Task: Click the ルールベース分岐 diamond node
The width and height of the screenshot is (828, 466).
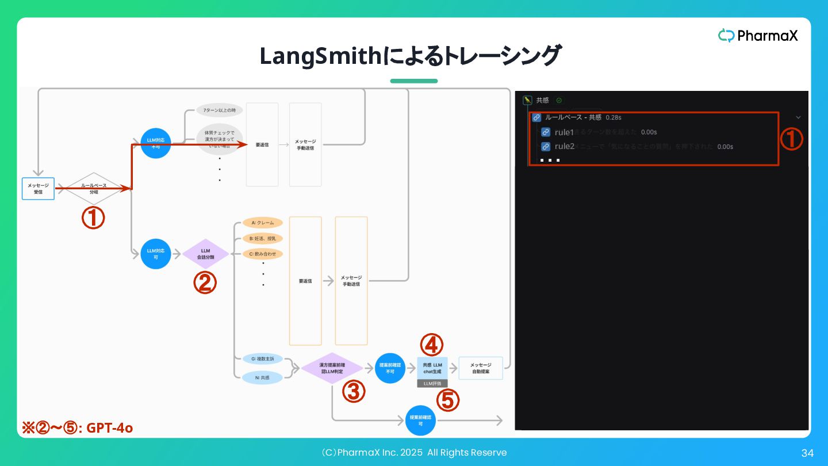Action: pyautogui.click(x=94, y=189)
